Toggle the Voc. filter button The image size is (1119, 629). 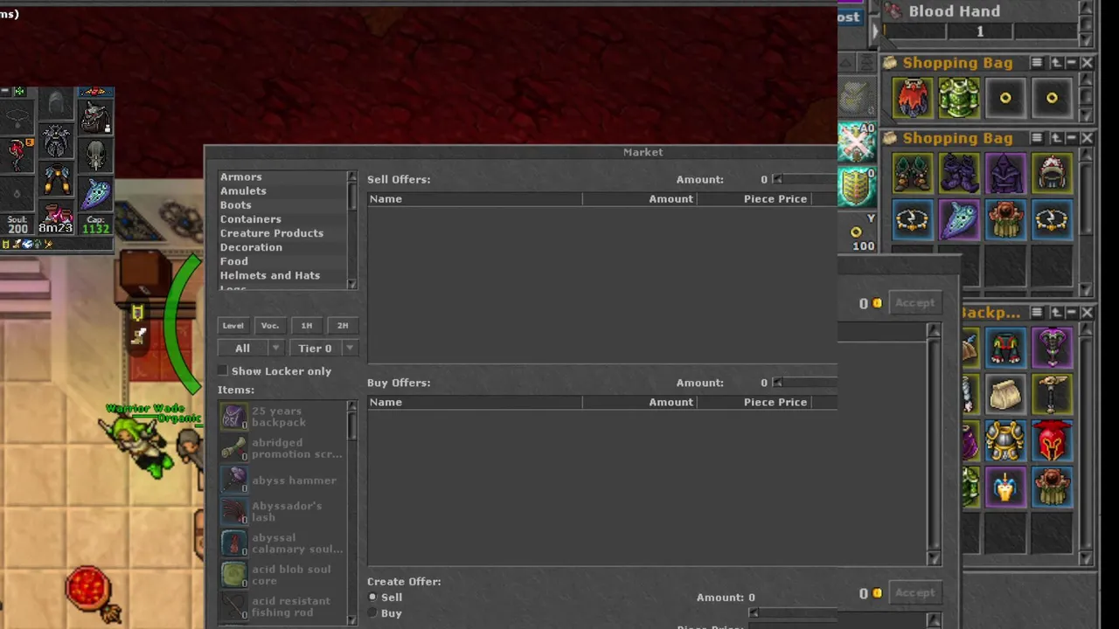(270, 325)
